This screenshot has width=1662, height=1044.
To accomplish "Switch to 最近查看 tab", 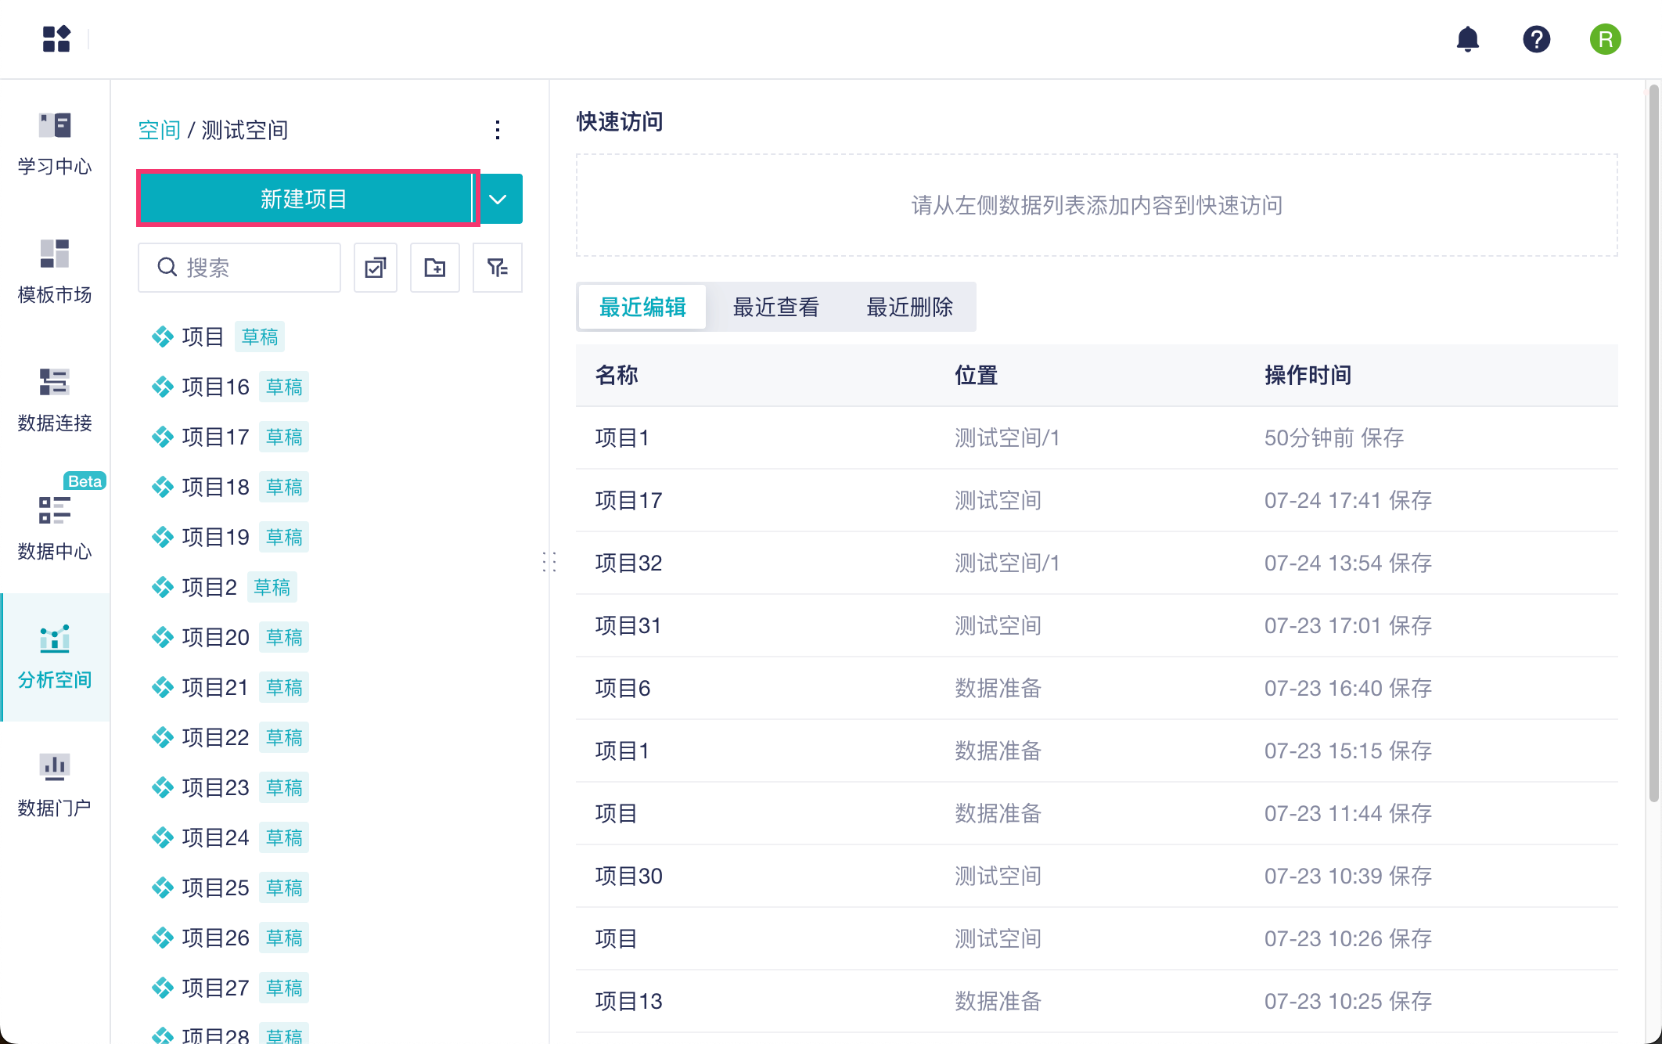I will pyautogui.click(x=775, y=307).
